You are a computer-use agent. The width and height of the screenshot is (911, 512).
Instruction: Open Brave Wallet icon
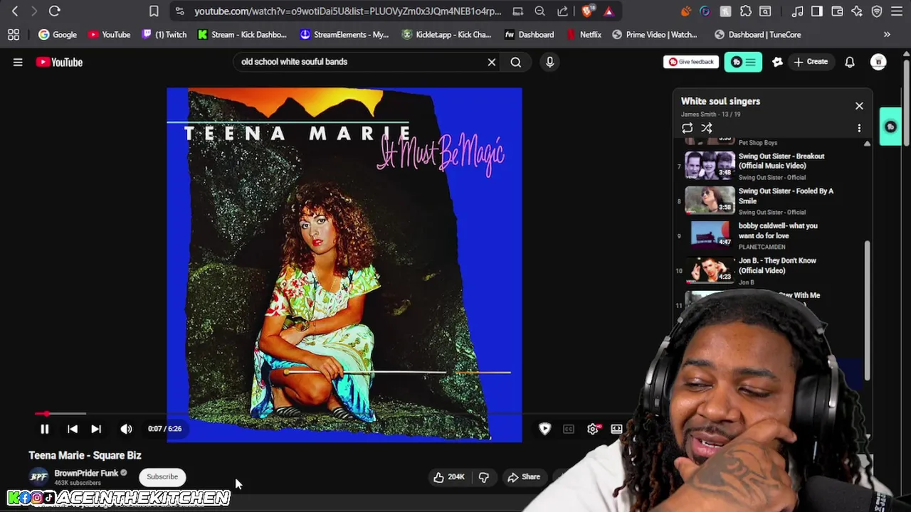coord(837,11)
